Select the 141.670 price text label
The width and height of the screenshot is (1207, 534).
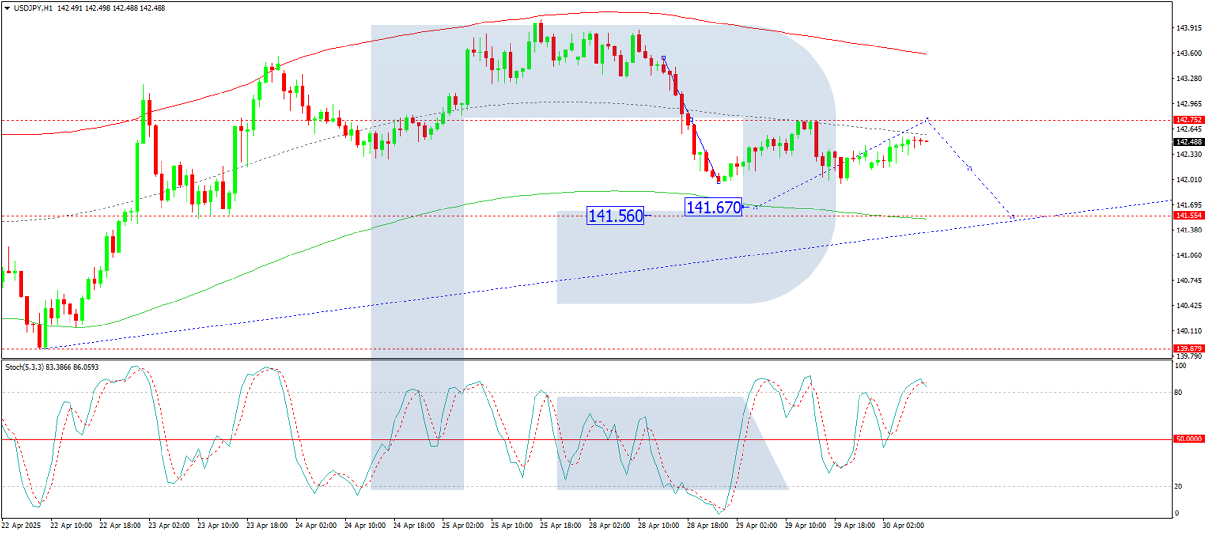point(713,208)
